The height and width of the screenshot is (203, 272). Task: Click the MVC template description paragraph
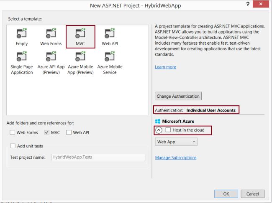[210, 40]
